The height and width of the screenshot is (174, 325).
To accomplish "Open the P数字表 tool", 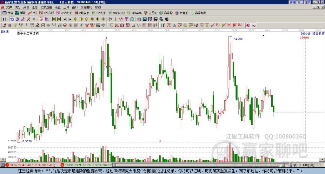I will pos(82,13).
